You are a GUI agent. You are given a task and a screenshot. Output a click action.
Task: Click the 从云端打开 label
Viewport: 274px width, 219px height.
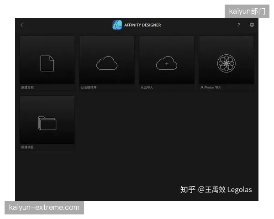89,88
